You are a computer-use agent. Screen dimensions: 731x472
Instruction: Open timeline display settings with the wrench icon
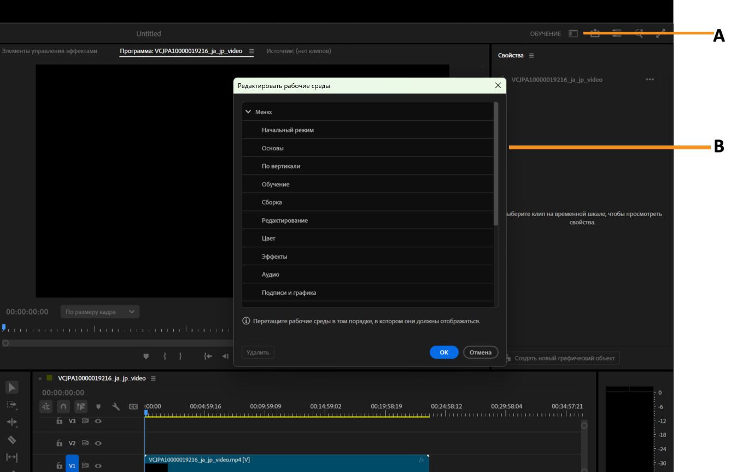(x=116, y=406)
